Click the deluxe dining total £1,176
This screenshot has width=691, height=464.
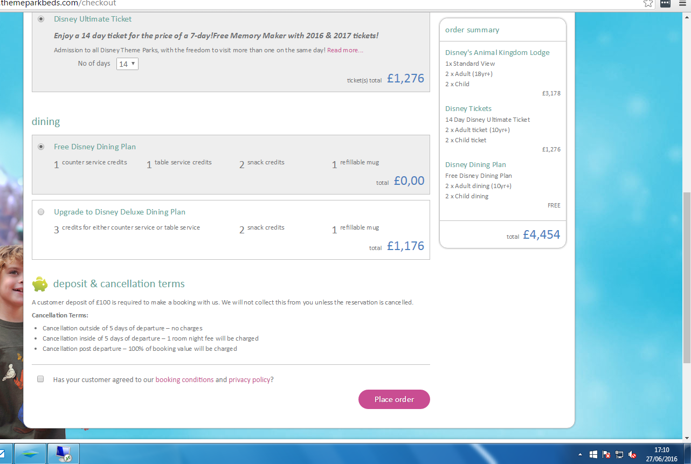(405, 246)
